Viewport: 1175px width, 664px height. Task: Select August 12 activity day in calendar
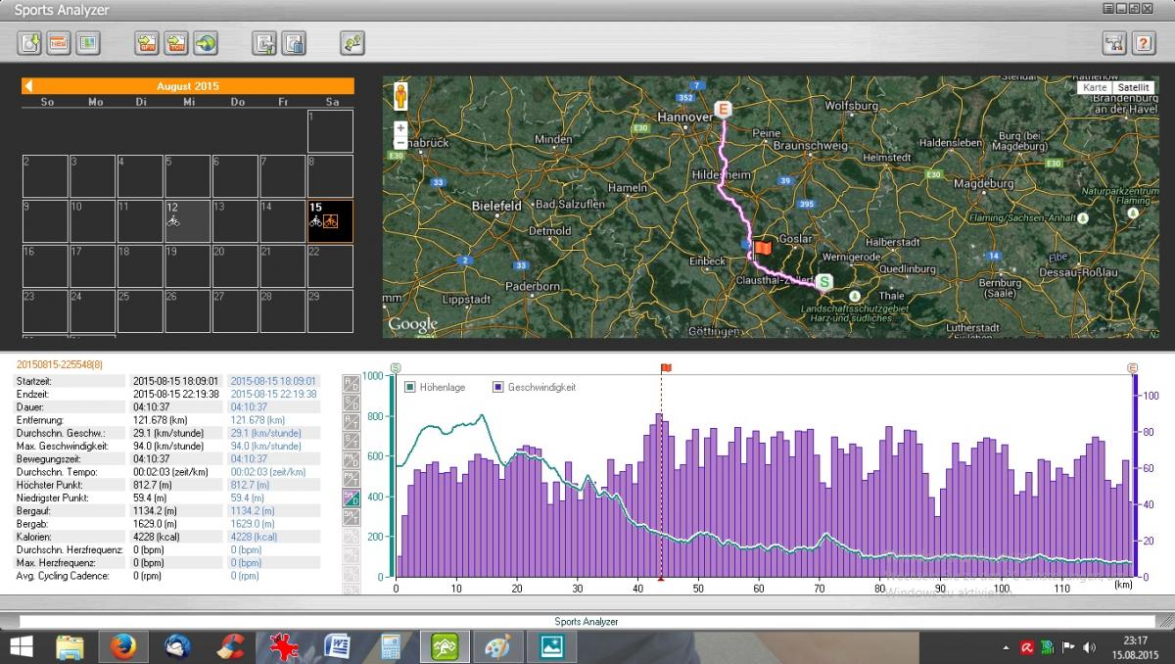[187, 220]
